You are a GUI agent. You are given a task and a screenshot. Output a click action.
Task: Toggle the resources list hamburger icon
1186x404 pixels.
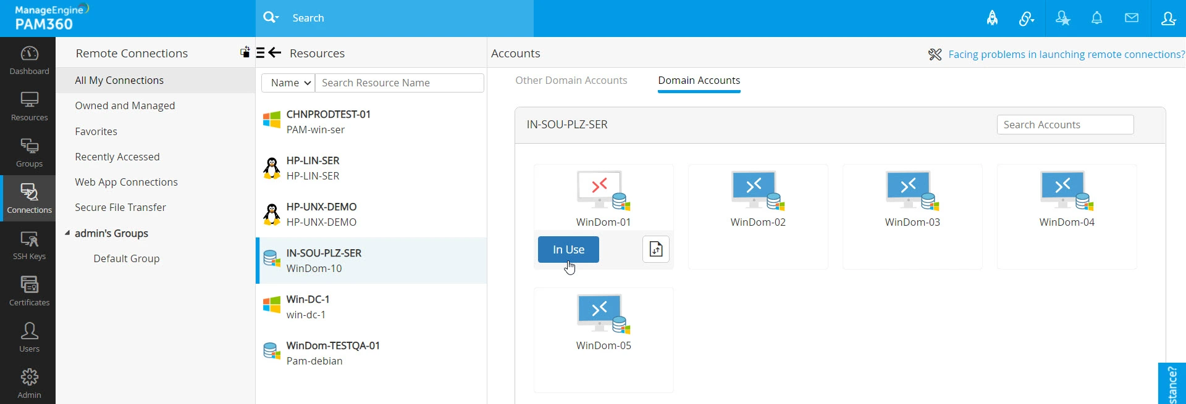point(260,53)
